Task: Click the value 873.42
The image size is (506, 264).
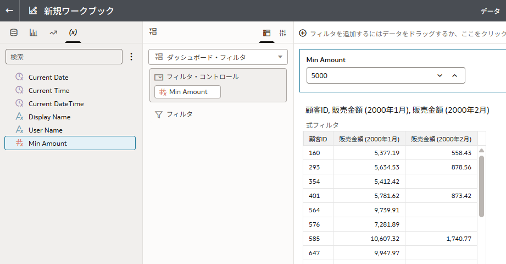Action: point(461,195)
